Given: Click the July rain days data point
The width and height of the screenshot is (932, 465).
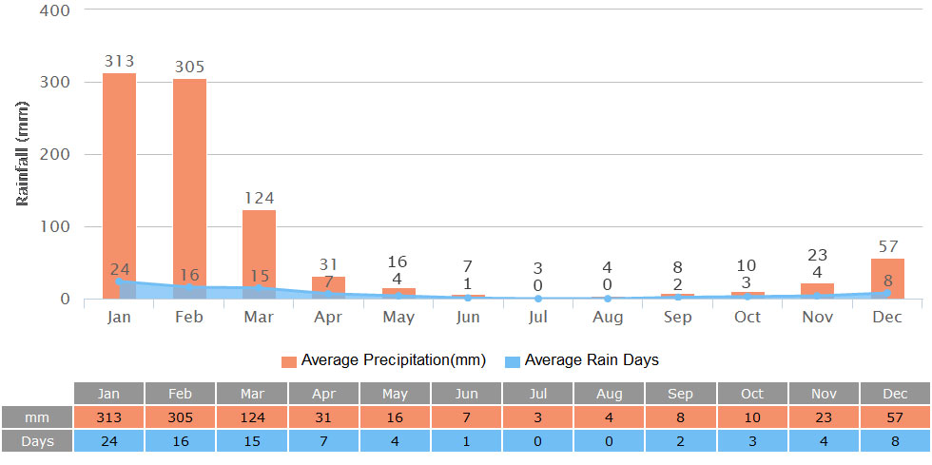Looking at the screenshot, I should (538, 299).
